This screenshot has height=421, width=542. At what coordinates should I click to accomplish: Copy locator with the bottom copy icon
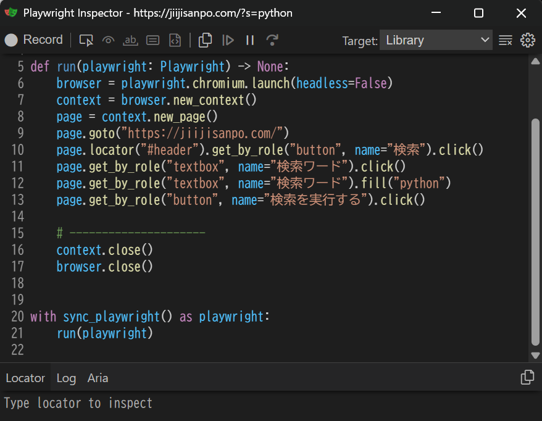(527, 377)
